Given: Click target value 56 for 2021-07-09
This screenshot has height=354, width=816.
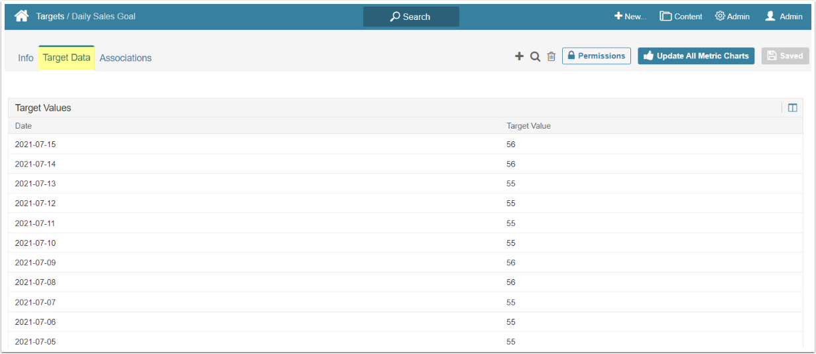Looking at the screenshot, I should point(511,263).
